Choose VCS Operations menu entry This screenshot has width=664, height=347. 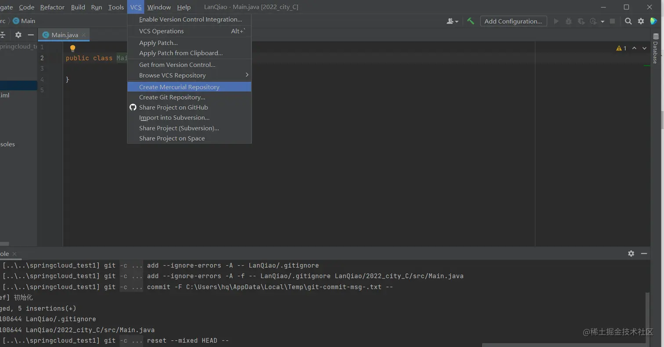[x=189, y=31]
